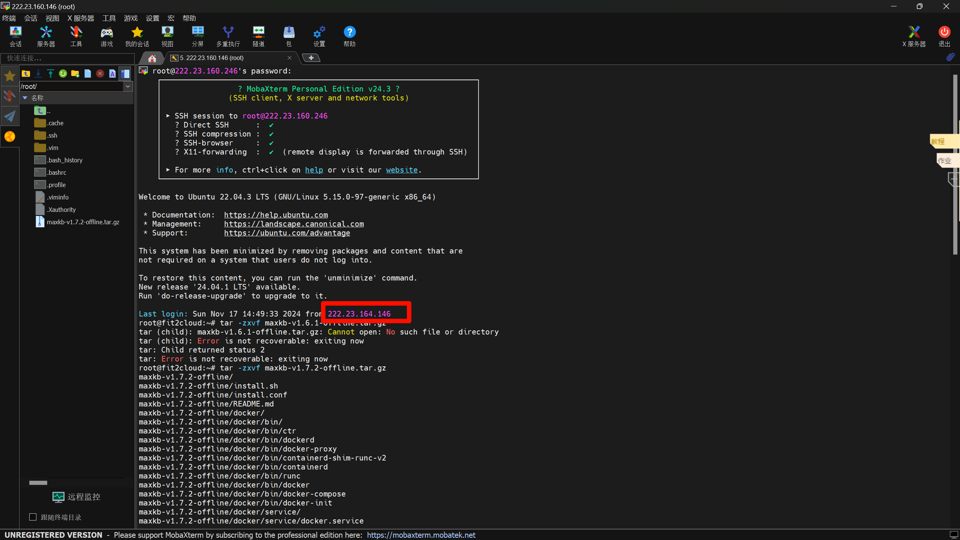Viewport: 960px width, 540px height.
Task: Click the green refresh folder icon
Action: pyautogui.click(x=63, y=74)
